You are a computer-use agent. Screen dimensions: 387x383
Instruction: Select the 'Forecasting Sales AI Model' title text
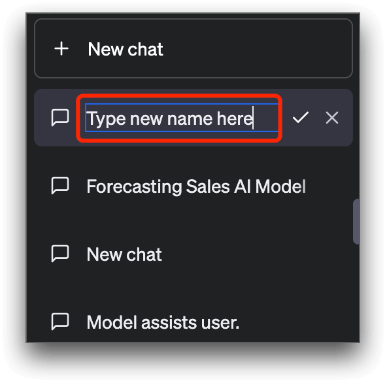196,186
